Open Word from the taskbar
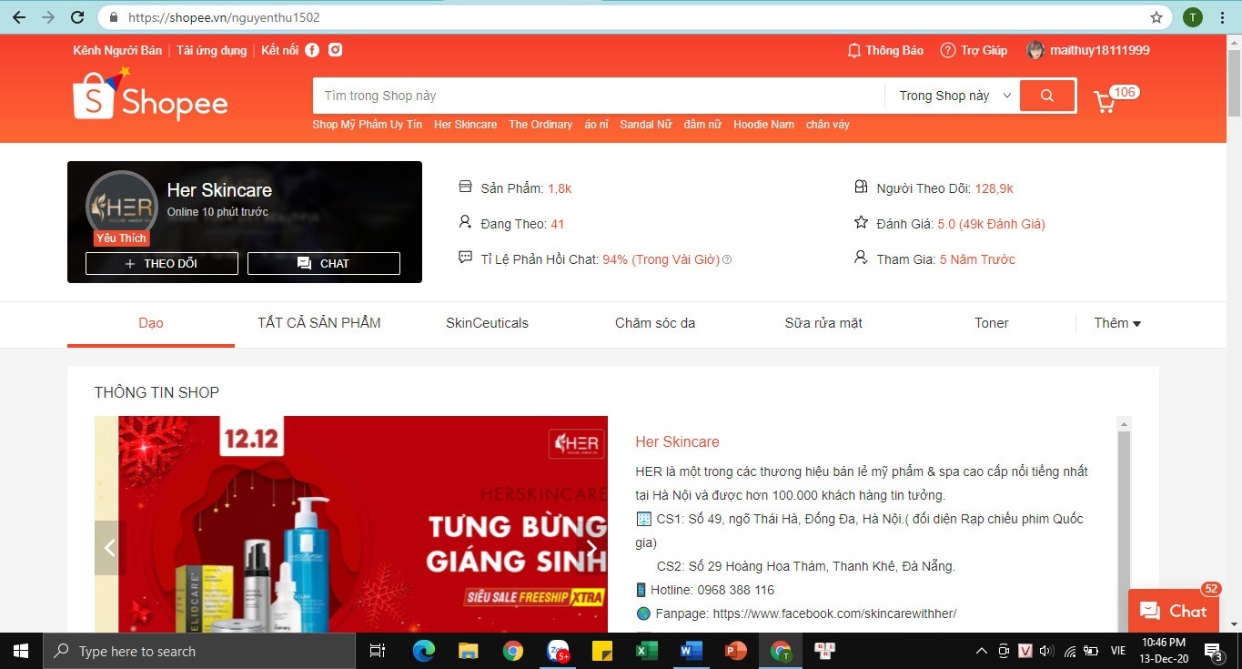 pos(692,651)
